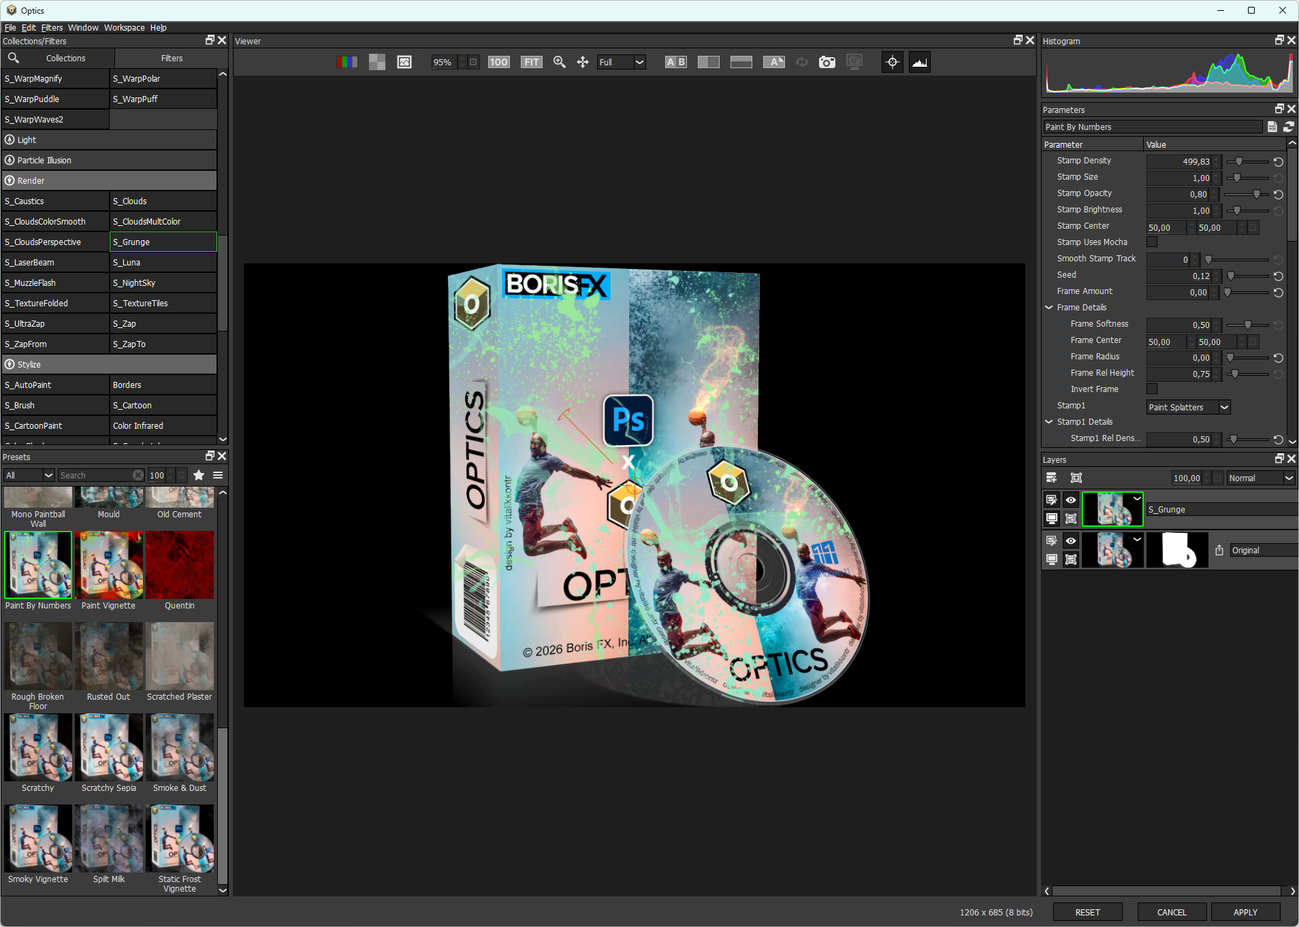Show favorite presets with the star icon
1299x927 pixels.
[199, 475]
